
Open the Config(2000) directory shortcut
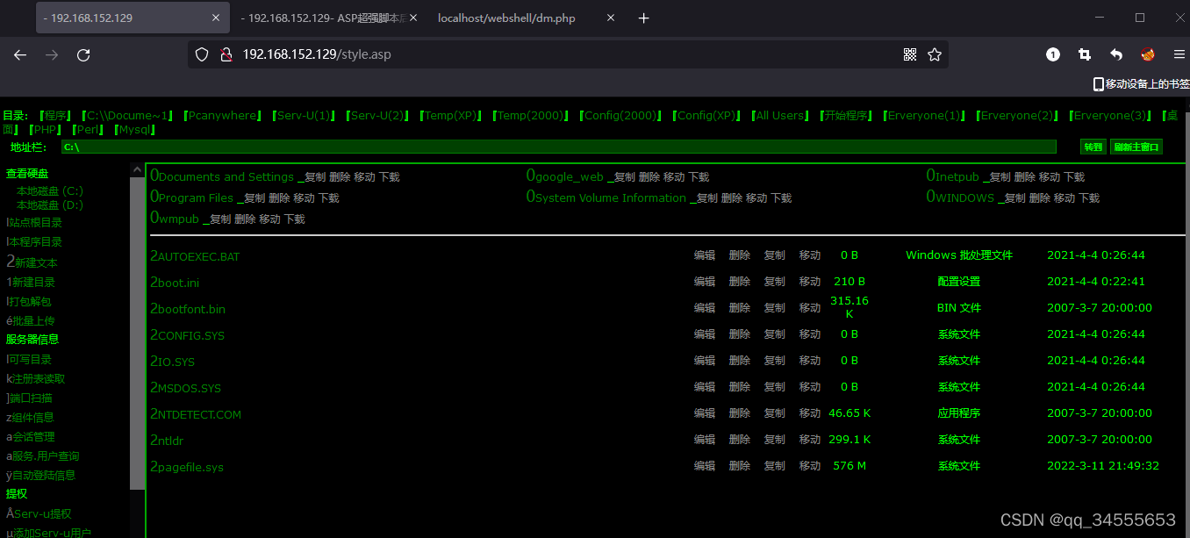click(620, 116)
